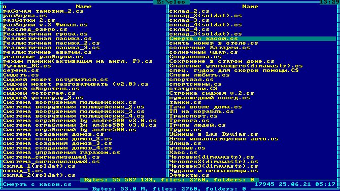340x191 pixels.
Task: Choose сумасшедший сосед.cs
Action: click(210, 98)
